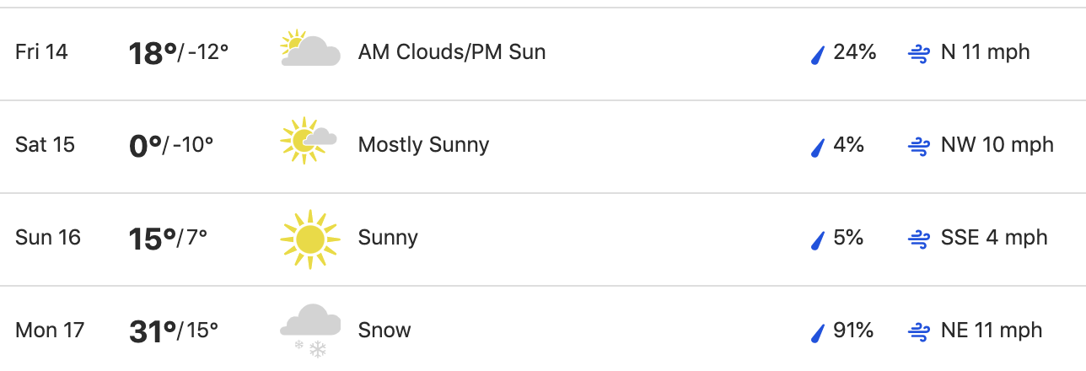Click the Mostly Sunny description text
This screenshot has height=371, width=1086.
pyautogui.click(x=423, y=145)
